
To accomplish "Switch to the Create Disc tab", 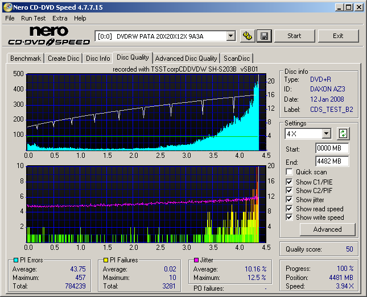I will click(x=63, y=58).
